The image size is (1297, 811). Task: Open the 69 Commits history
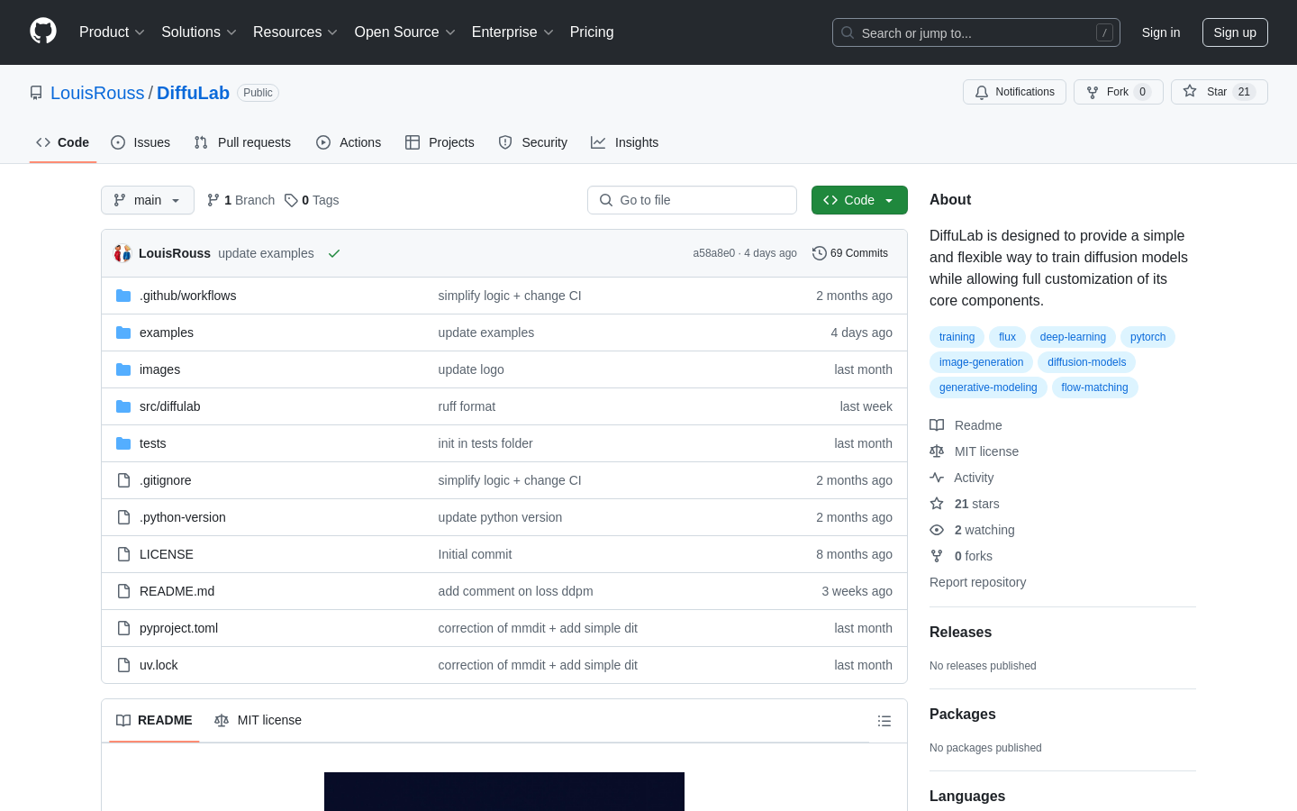(849, 253)
